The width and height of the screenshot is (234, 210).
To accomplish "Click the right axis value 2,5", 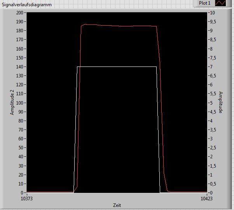I will pyautogui.click(x=213, y=148).
